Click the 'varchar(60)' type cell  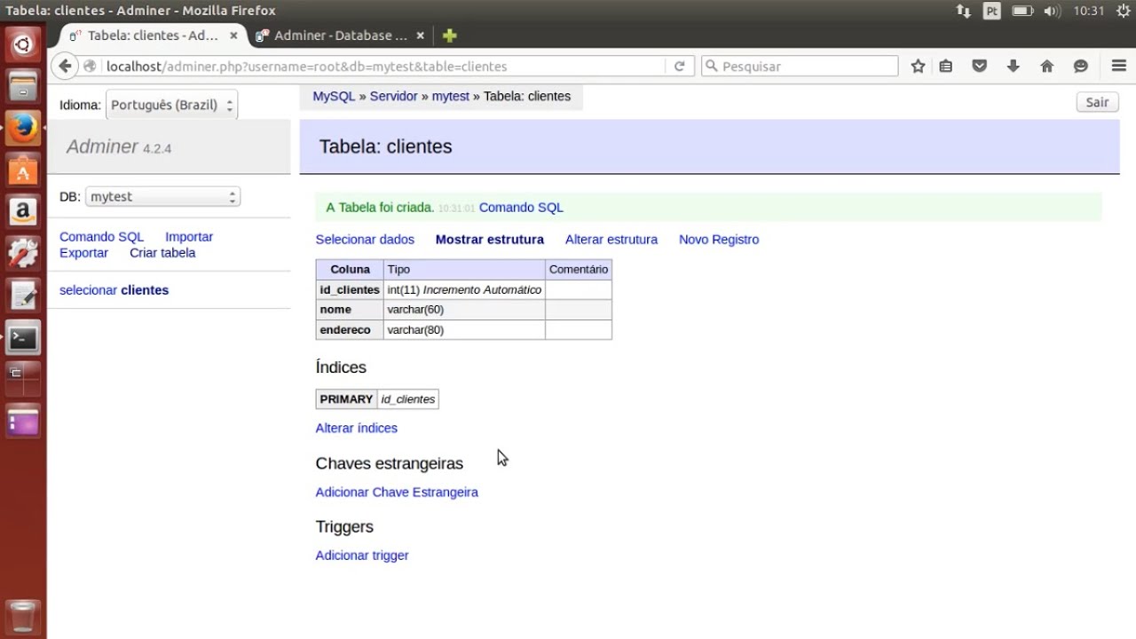click(x=464, y=310)
